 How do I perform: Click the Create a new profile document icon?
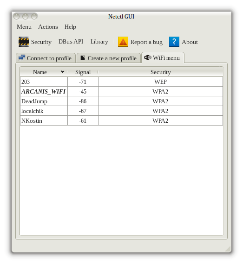tap(83, 58)
